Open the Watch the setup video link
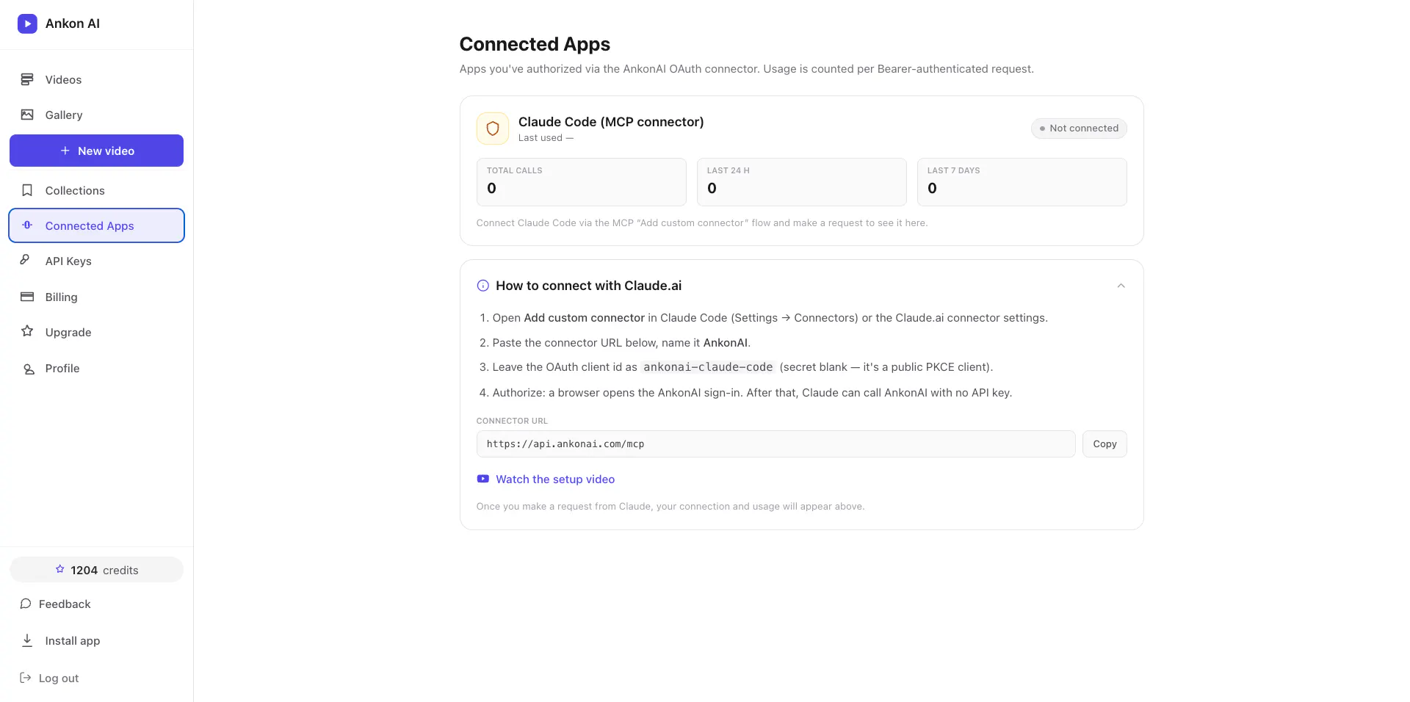The image size is (1410, 702). point(554,480)
